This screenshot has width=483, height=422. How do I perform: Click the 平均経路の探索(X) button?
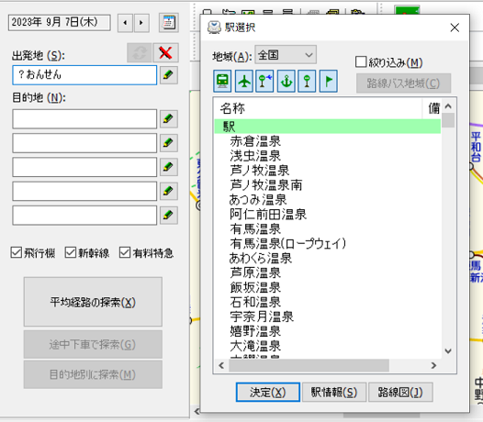click(x=93, y=302)
